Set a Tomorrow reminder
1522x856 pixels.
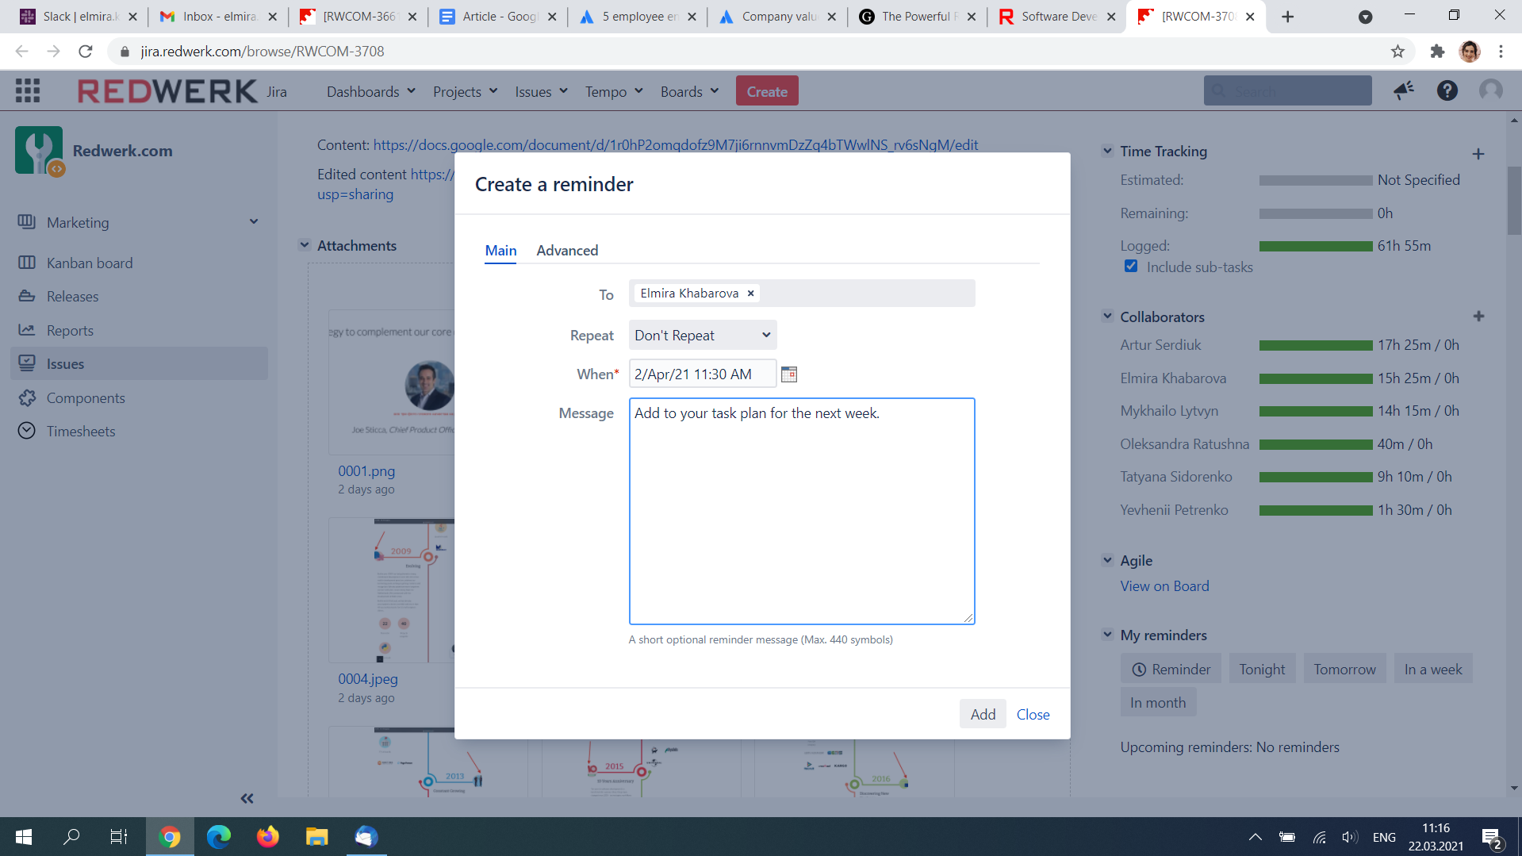click(x=1344, y=669)
